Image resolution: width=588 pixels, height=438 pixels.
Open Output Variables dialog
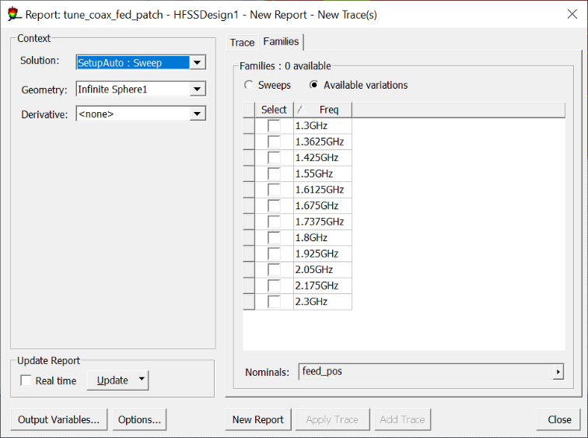[x=59, y=419]
